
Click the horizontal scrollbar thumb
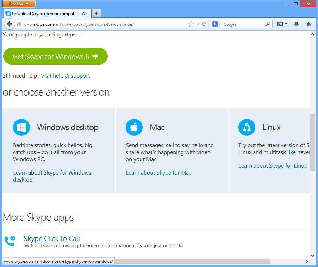193,261
